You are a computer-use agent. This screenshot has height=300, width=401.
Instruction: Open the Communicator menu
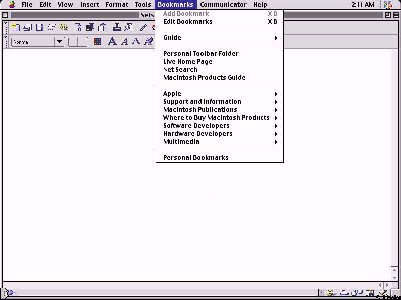pos(223,5)
